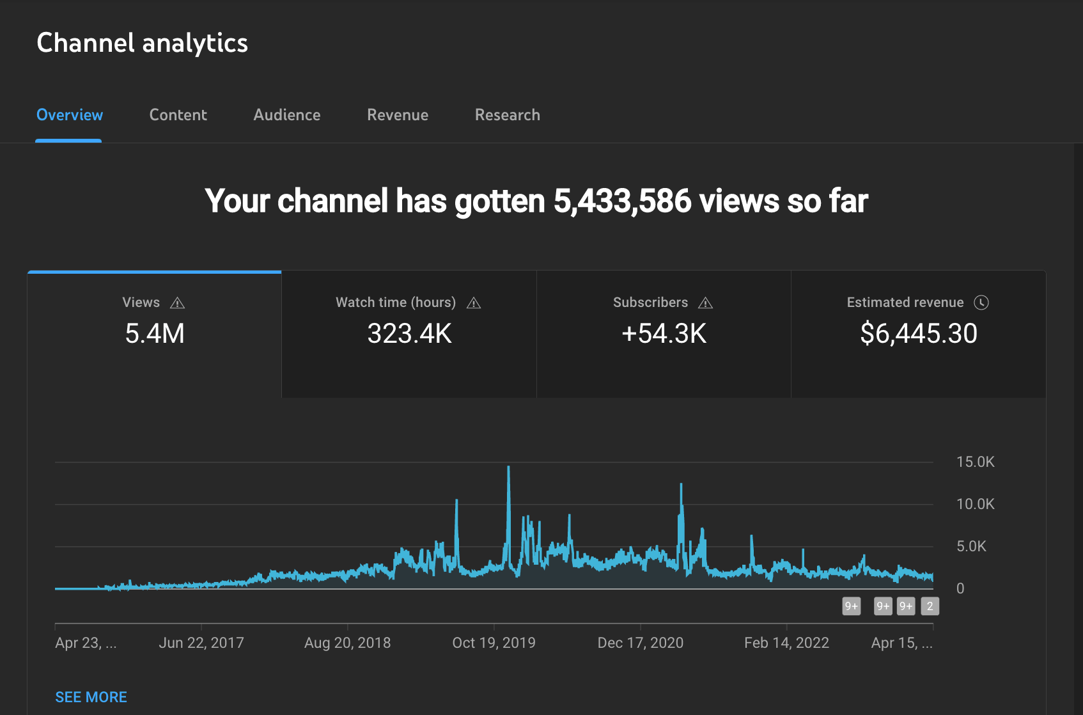Viewport: 1083px width, 715px height.
Task: Go to the Revenue tab
Action: click(398, 115)
